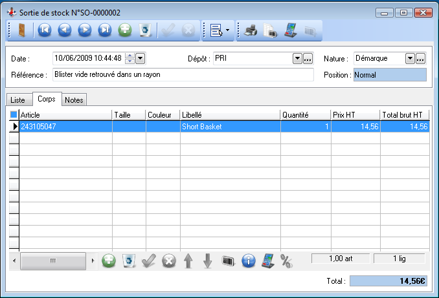Click the percent discount icon
439x298 pixels.
point(286,261)
